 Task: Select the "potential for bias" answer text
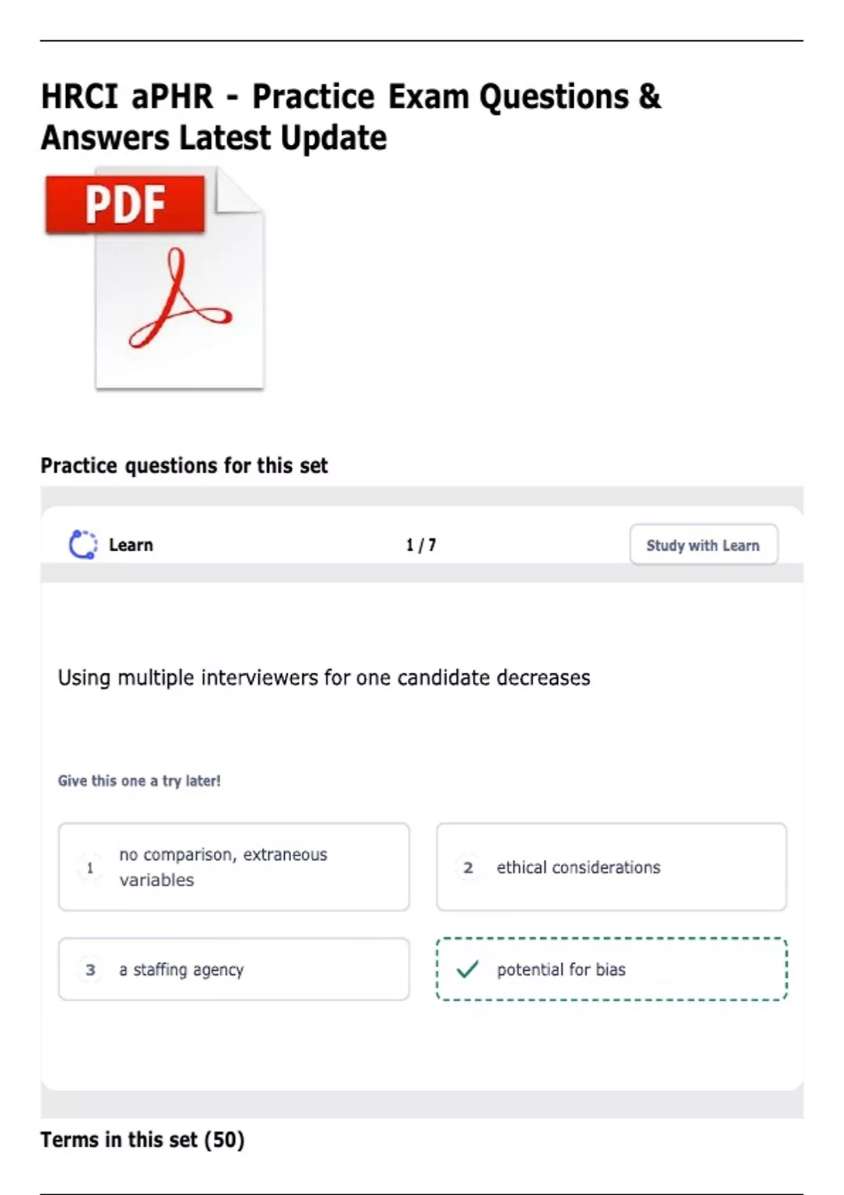click(561, 969)
